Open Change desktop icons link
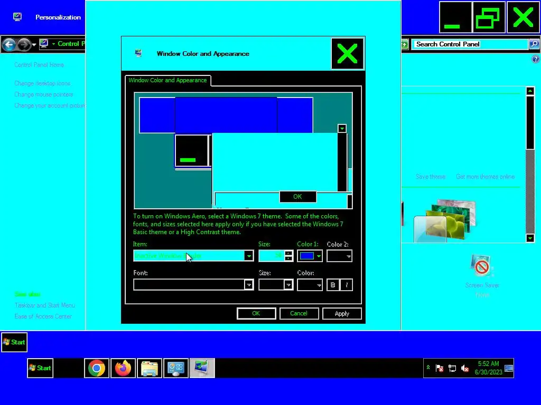This screenshot has height=405, width=541. pos(42,83)
